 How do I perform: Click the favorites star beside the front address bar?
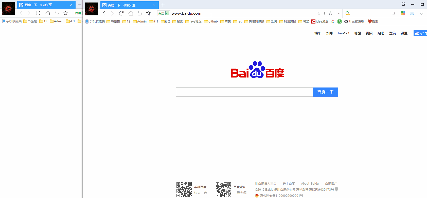[148, 13]
